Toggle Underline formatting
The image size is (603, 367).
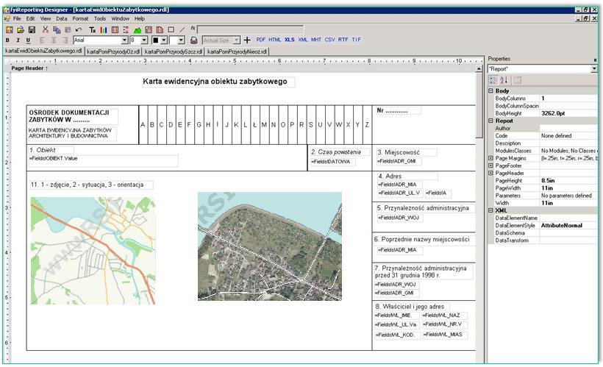pos(28,40)
